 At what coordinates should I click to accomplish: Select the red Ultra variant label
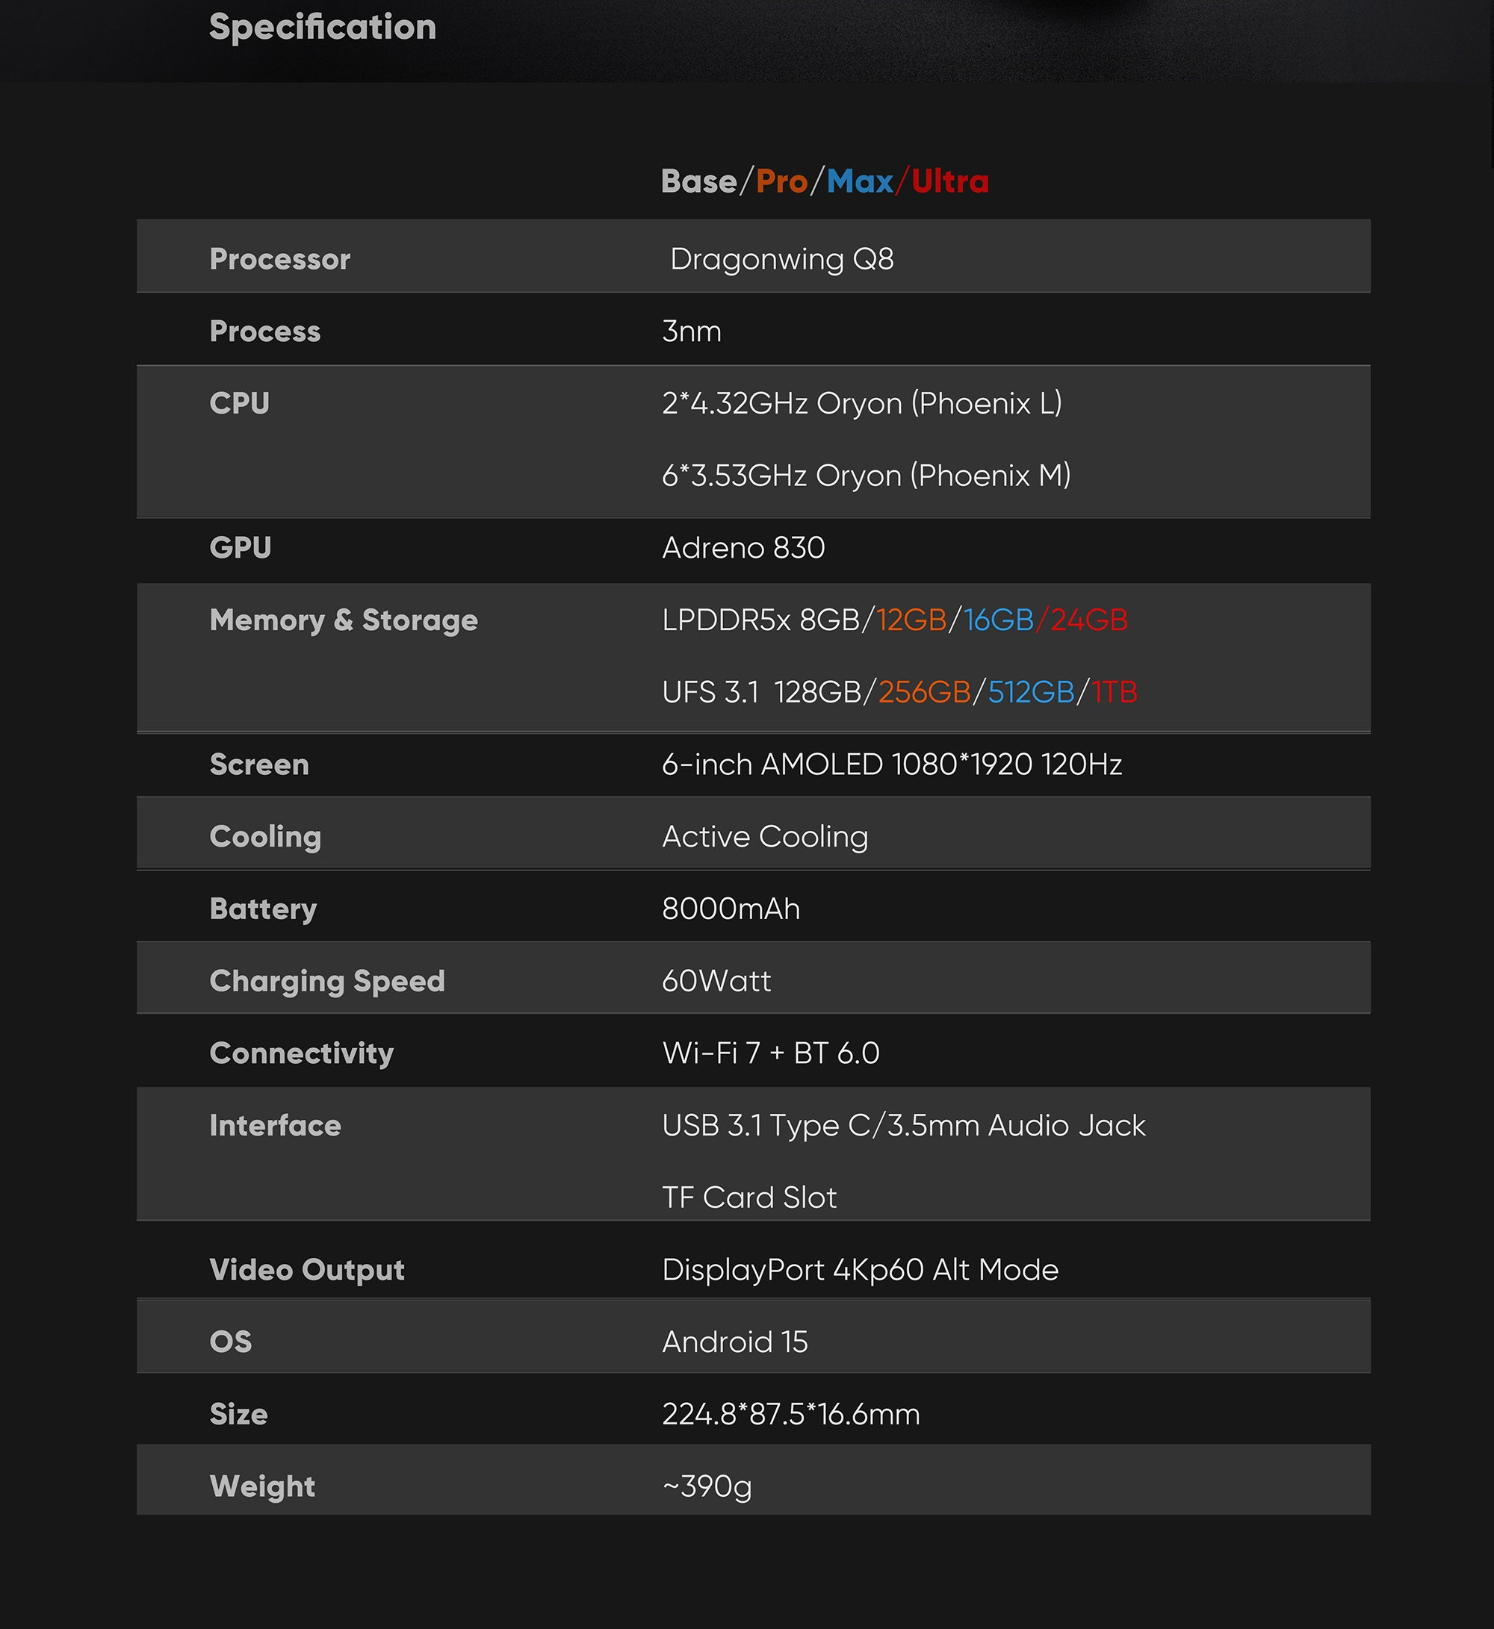tap(950, 181)
